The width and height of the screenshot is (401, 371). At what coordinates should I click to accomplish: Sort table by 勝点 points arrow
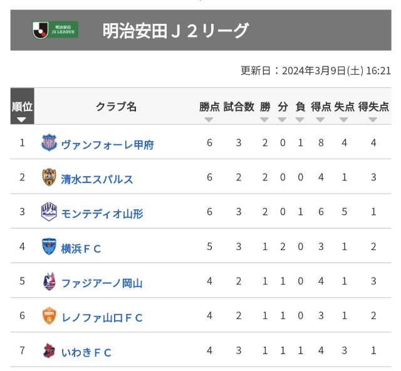coord(209,120)
